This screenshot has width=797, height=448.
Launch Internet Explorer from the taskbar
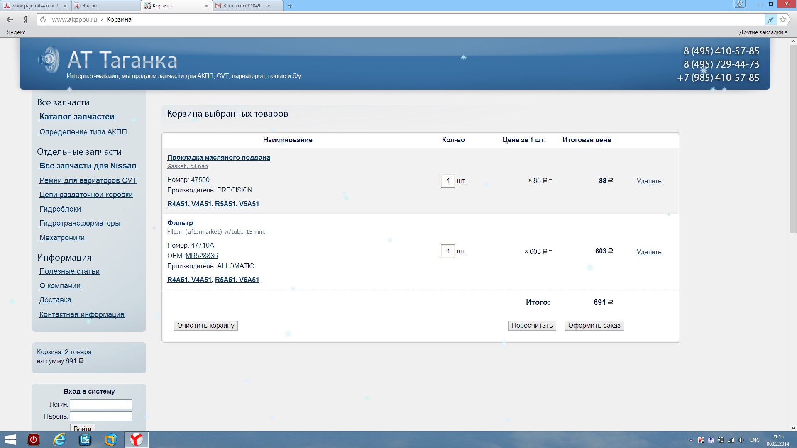[x=59, y=440]
